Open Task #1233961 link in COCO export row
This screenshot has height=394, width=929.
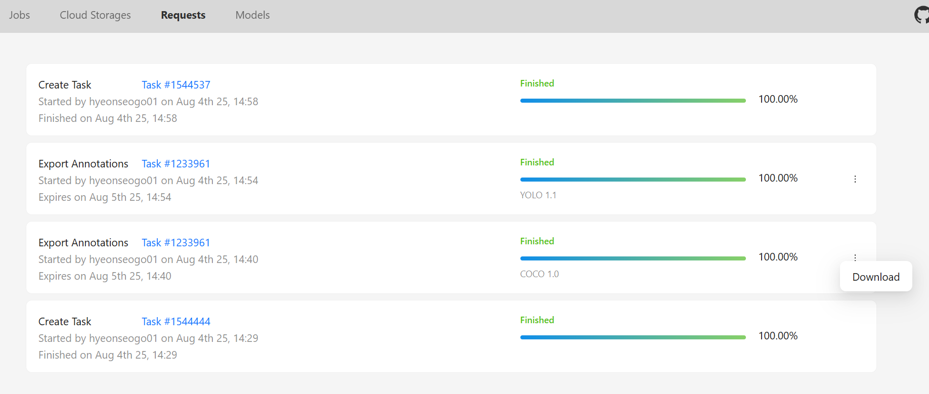pyautogui.click(x=176, y=243)
